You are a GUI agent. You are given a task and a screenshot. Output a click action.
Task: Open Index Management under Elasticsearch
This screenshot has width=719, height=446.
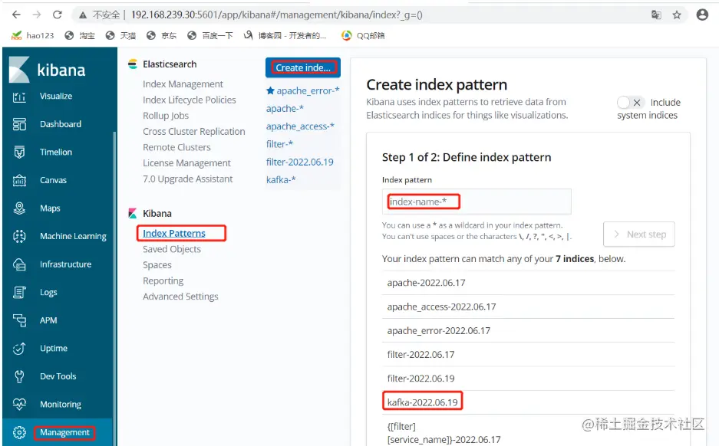(183, 84)
